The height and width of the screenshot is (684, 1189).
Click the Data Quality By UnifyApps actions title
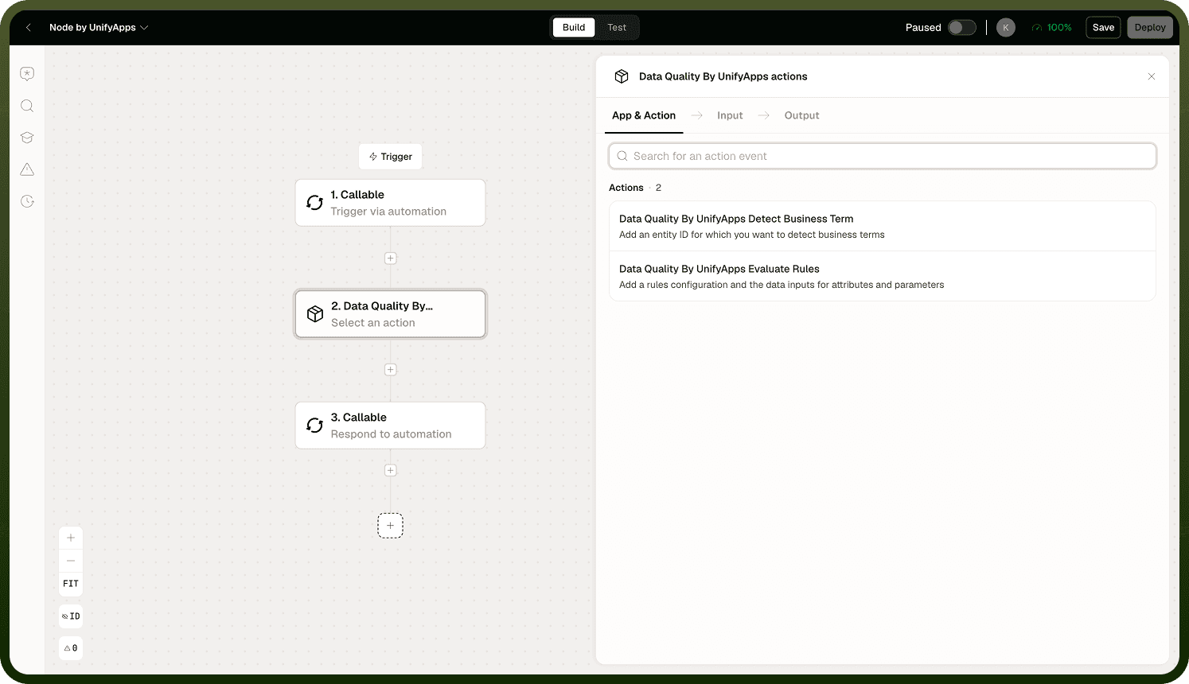(723, 76)
